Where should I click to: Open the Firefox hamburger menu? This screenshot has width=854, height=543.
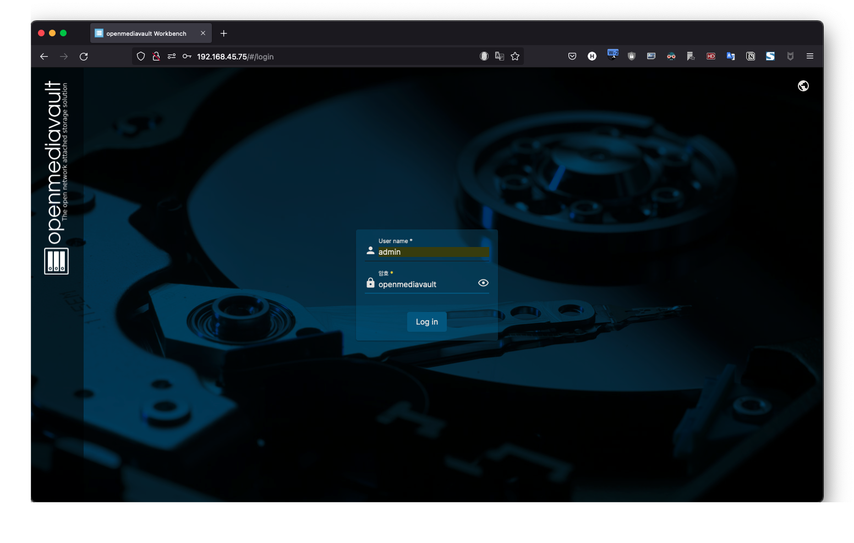point(810,56)
